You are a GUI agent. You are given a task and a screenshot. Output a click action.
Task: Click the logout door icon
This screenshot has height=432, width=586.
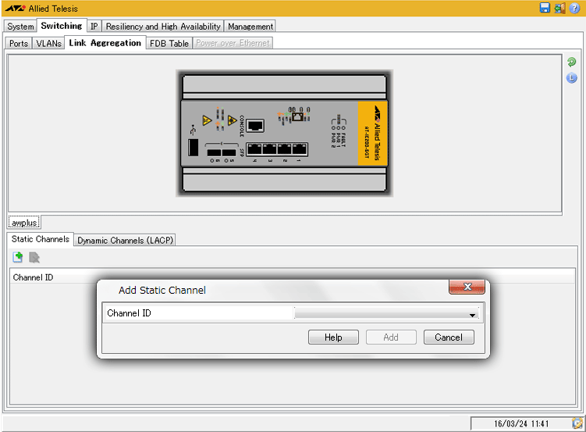[x=559, y=8]
